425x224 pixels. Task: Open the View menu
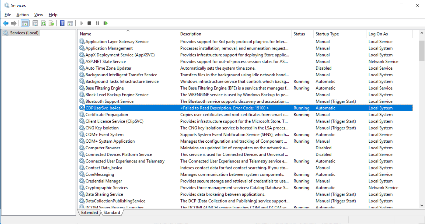coord(39,15)
